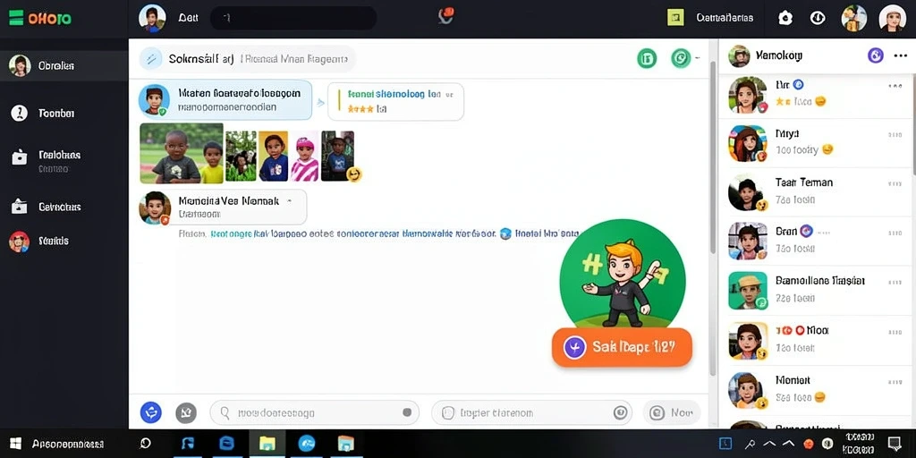
Task: Open the red notification icon in the top bar
Action: (x=446, y=16)
